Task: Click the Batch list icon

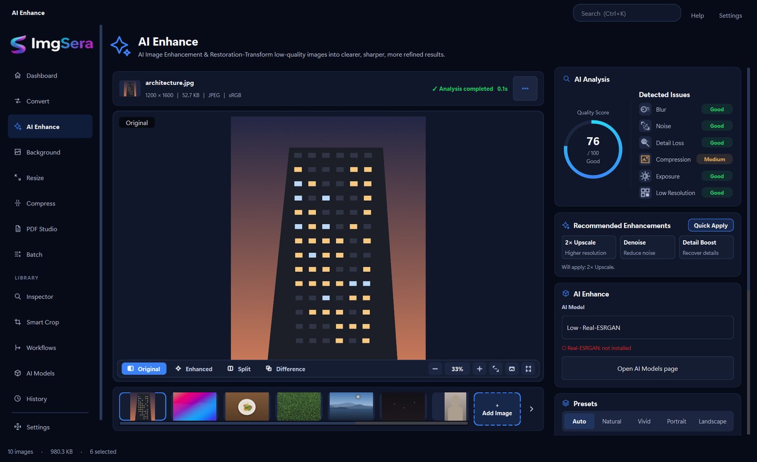Action: (18, 255)
